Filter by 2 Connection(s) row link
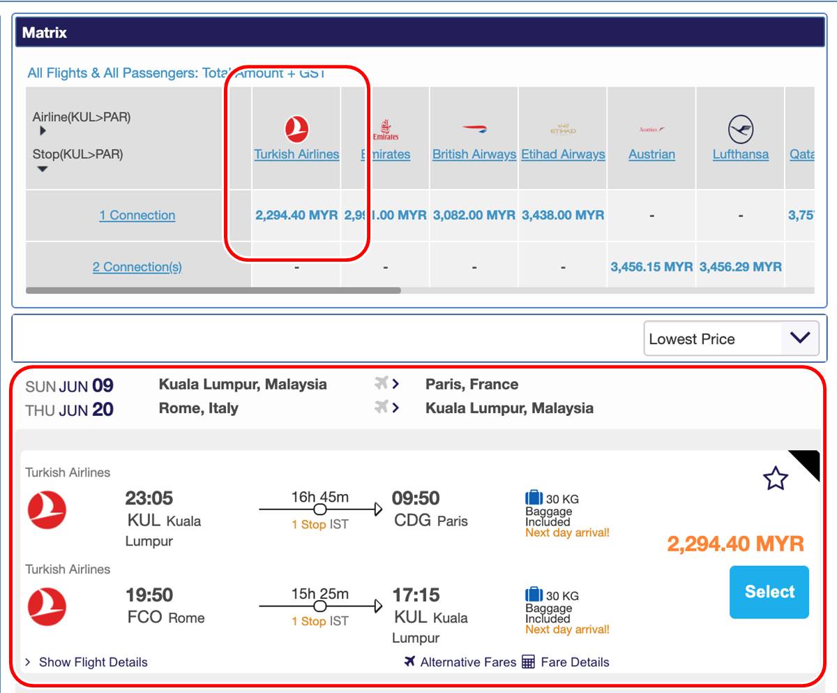 click(x=137, y=267)
